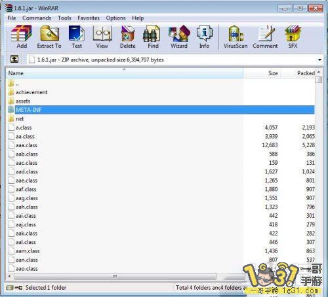Select file aal.class

coord(22,242)
